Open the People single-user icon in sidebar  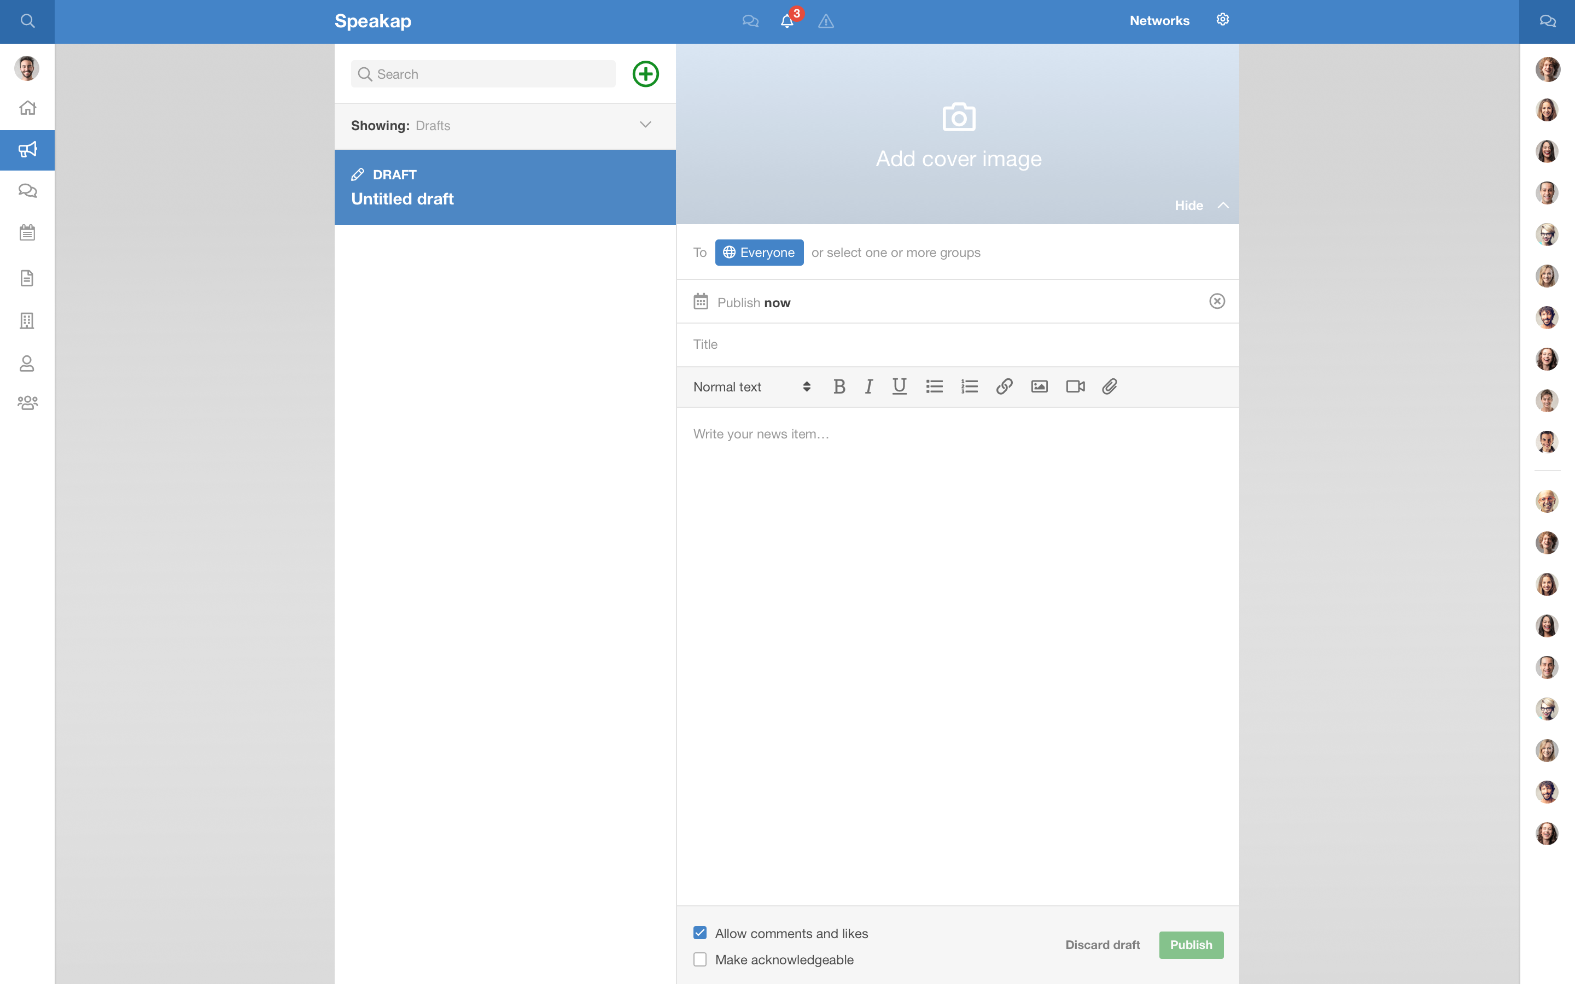27,363
